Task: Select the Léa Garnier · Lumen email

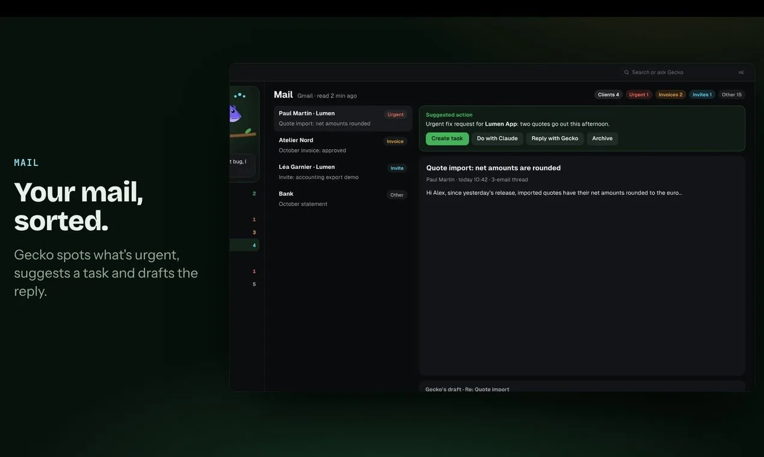Action: tap(343, 172)
